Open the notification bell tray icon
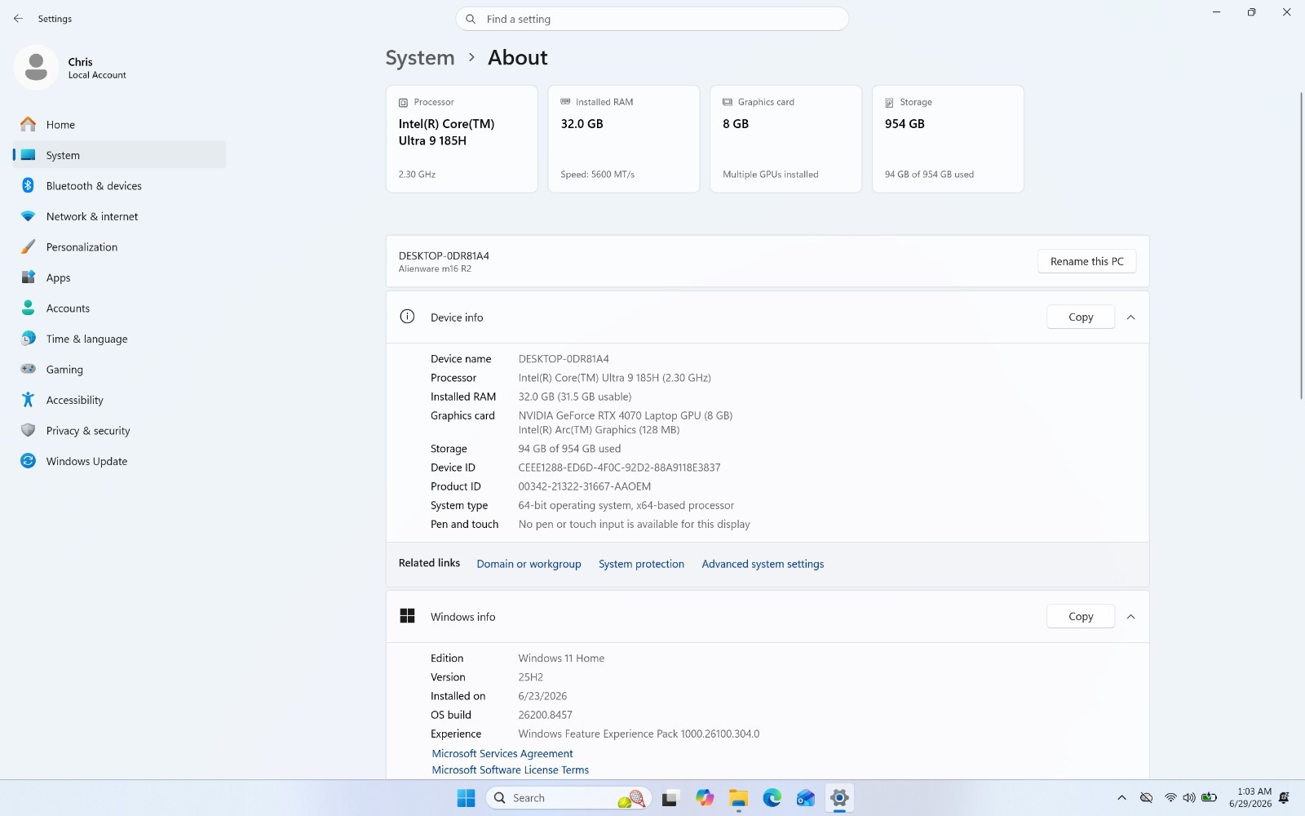This screenshot has height=816, width=1305. (1284, 798)
